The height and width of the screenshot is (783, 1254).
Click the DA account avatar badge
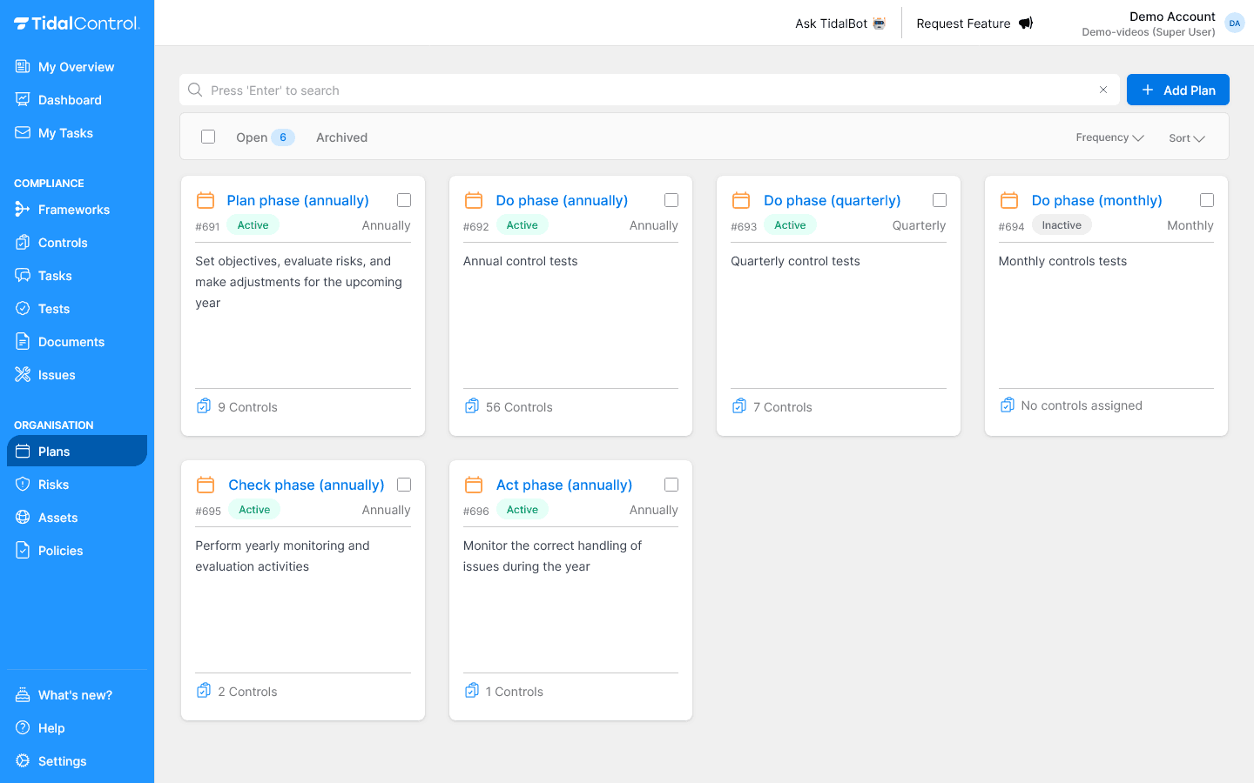1234,23
